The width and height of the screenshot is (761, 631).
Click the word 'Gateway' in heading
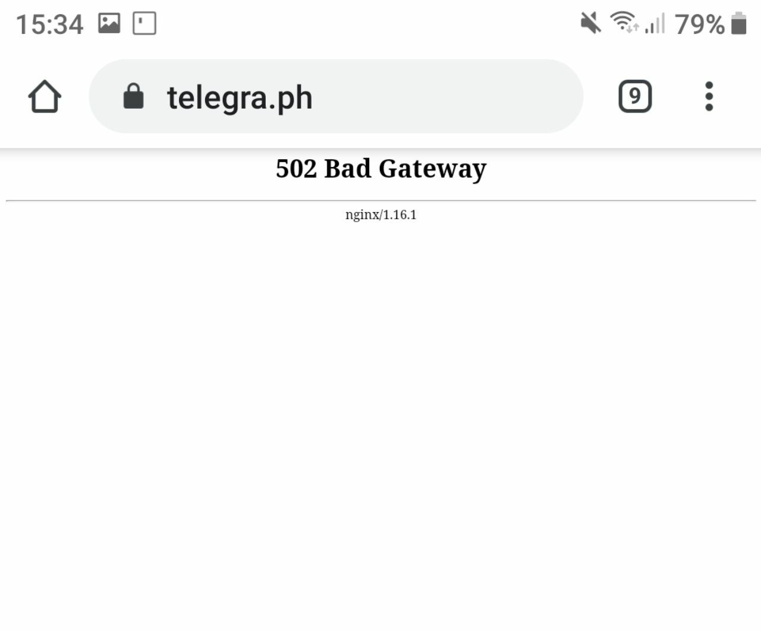432,170
